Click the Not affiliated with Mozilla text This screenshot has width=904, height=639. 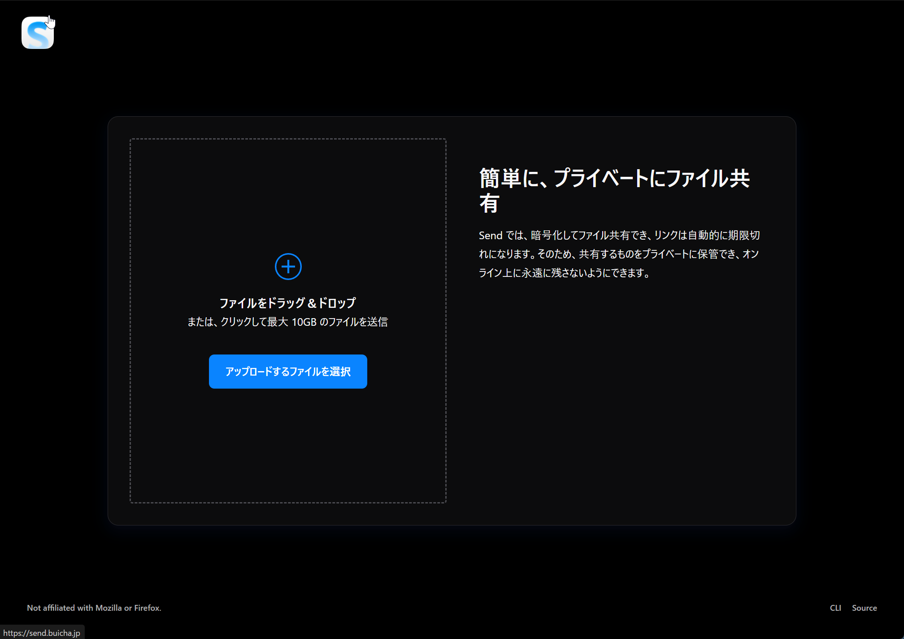(x=94, y=608)
